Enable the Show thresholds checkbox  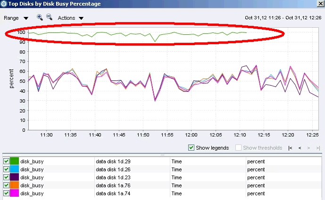pos(238,148)
